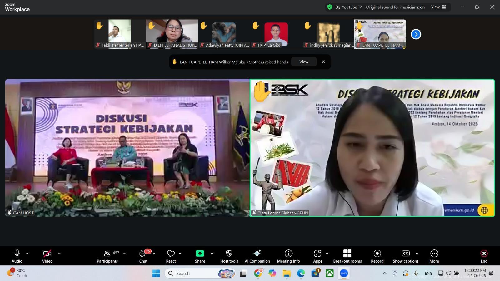Open Breakout rooms
The image size is (500, 281).
point(347,256)
